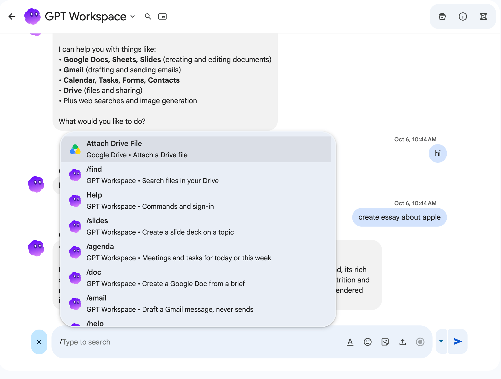Select the /doc command
The height and width of the screenshot is (379, 501).
click(x=196, y=278)
